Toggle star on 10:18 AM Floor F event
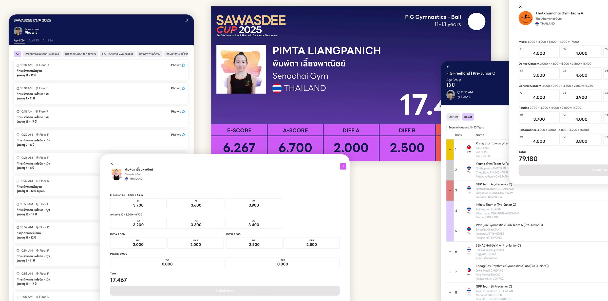The height and width of the screenshot is (301, 608). pos(183,112)
